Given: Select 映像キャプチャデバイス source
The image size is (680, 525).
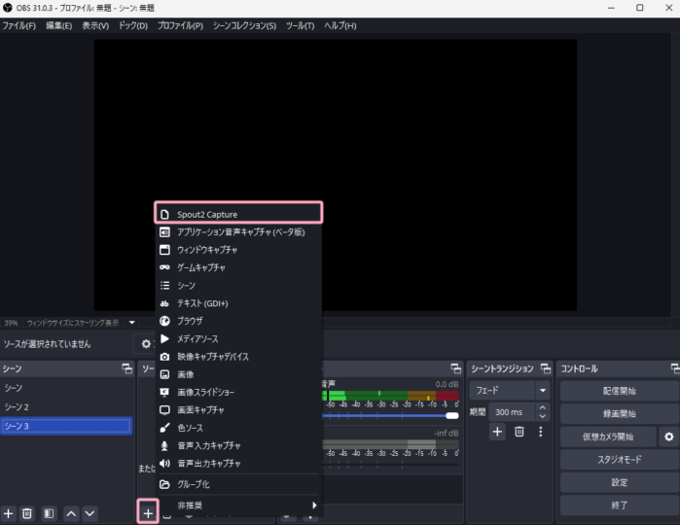Looking at the screenshot, I should point(238,357).
